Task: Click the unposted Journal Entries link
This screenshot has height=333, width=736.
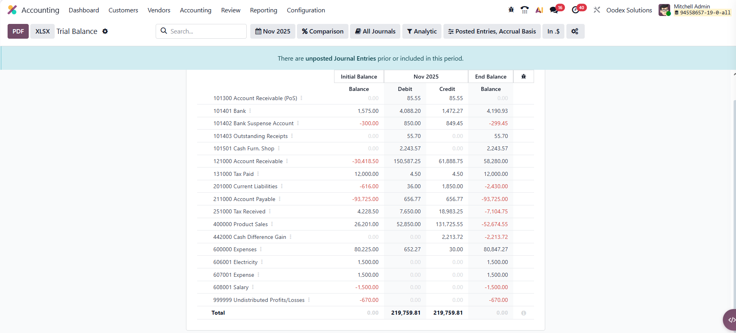Action: point(340,58)
